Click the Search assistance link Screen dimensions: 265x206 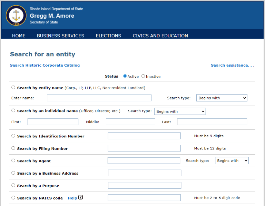(x=232, y=65)
